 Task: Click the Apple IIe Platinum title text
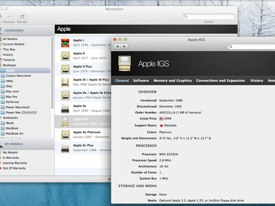click(x=87, y=132)
